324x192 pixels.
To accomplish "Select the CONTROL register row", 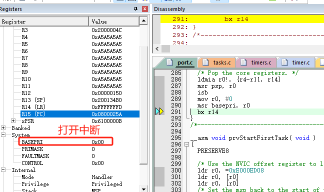I will (80, 163).
